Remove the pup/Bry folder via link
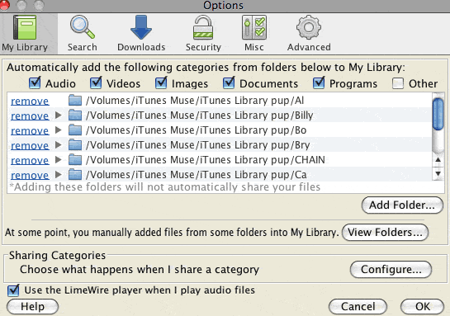450x316 pixels. pos(30,145)
